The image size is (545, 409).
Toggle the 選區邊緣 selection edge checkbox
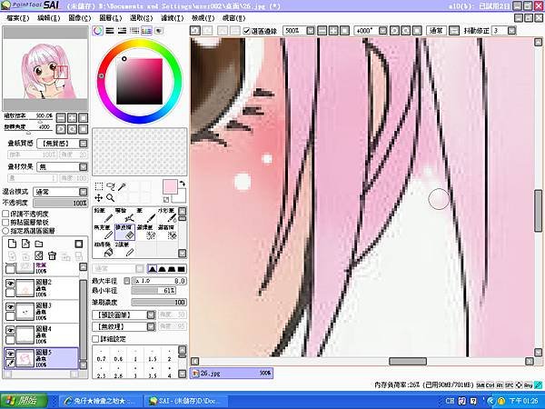click(247, 31)
